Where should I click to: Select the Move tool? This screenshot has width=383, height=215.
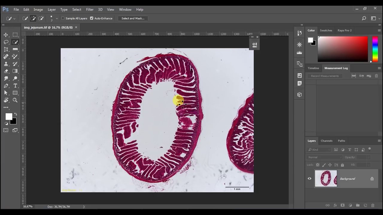click(6, 35)
